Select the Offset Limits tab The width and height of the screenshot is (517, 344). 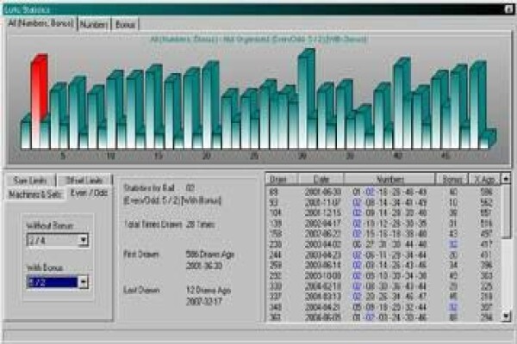(x=84, y=180)
